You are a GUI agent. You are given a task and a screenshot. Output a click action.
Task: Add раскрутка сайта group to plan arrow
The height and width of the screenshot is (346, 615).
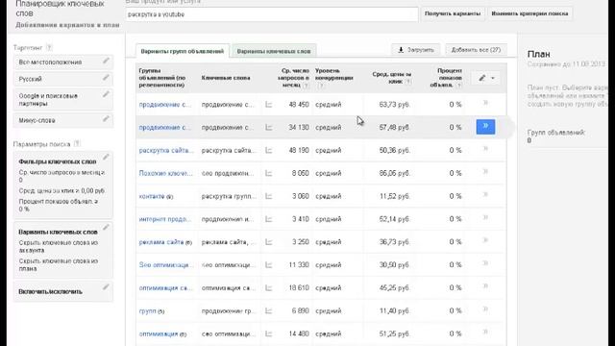point(485,149)
